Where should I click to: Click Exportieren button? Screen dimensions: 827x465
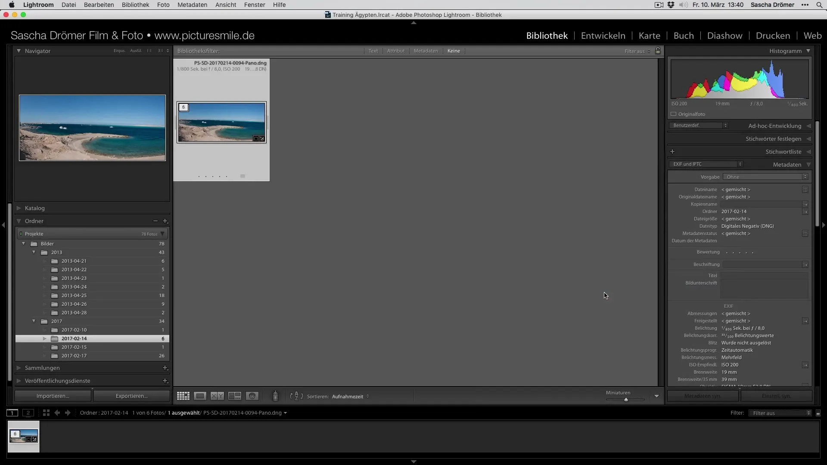pos(131,396)
